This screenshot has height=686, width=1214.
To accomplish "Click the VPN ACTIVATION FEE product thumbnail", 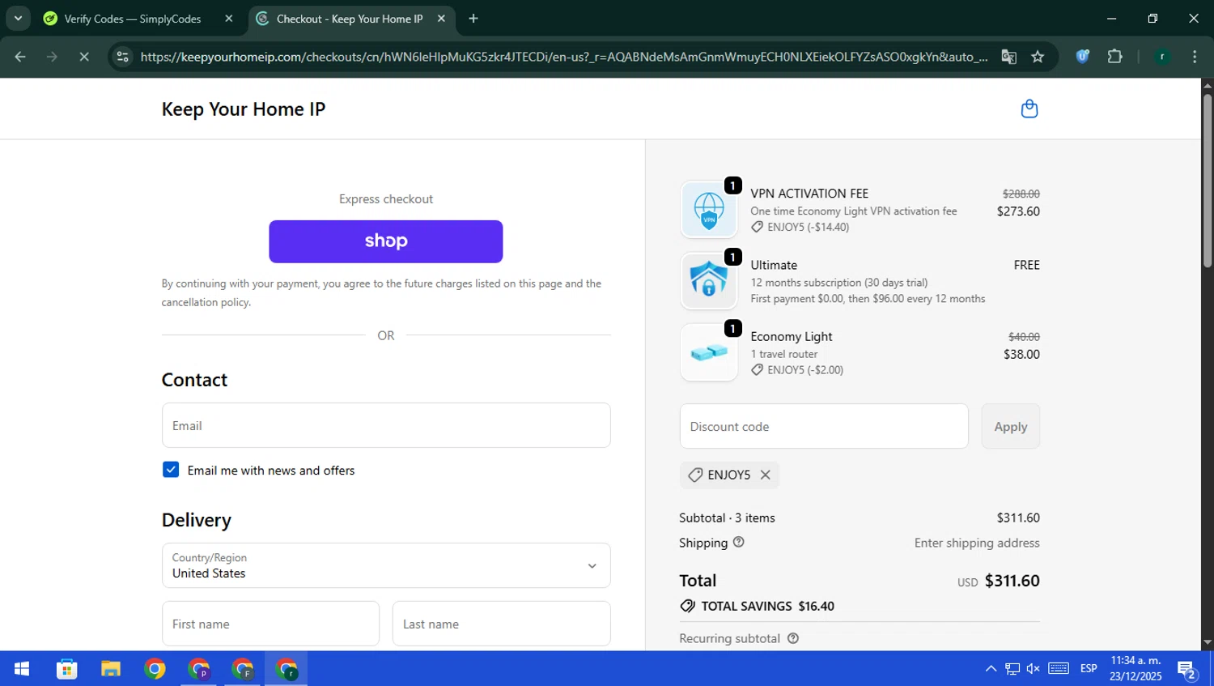I will point(709,209).
